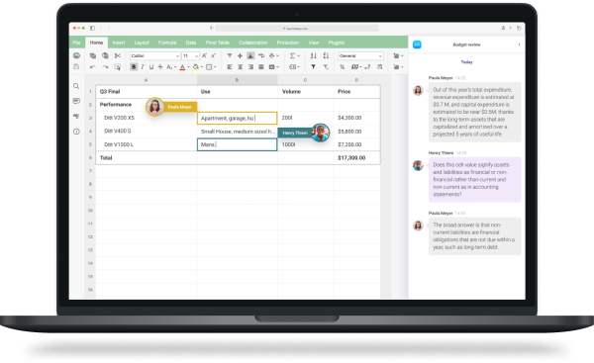Switch to the Layout tab
Screen dimensions: 594x363
pyautogui.click(x=142, y=43)
